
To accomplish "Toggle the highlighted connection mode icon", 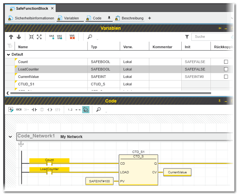I will pos(86,110).
